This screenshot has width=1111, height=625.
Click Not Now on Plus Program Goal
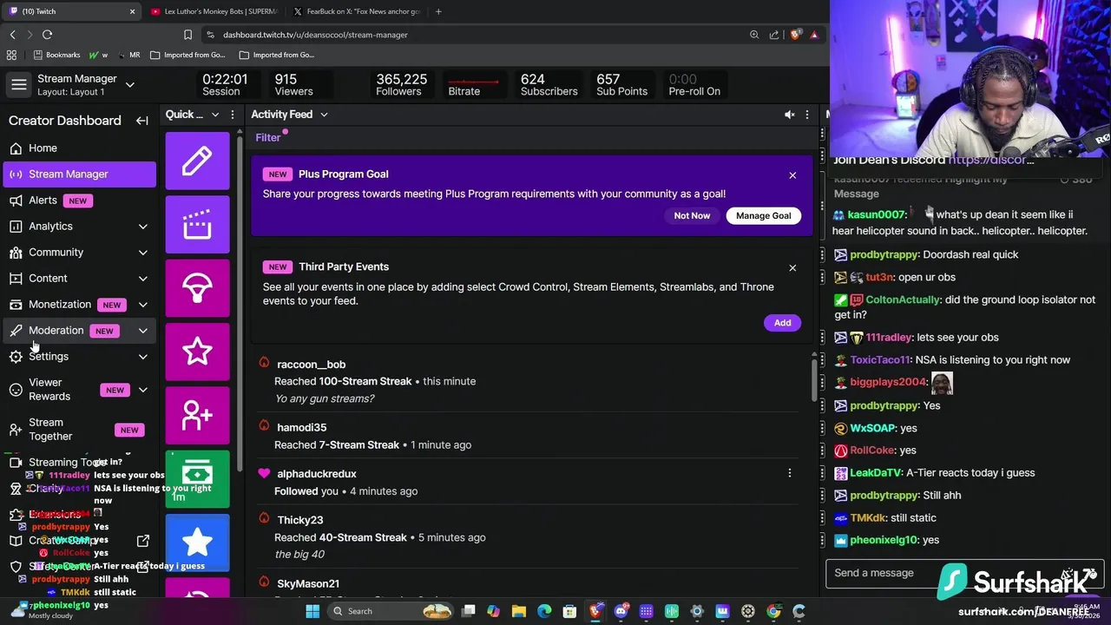point(692,215)
